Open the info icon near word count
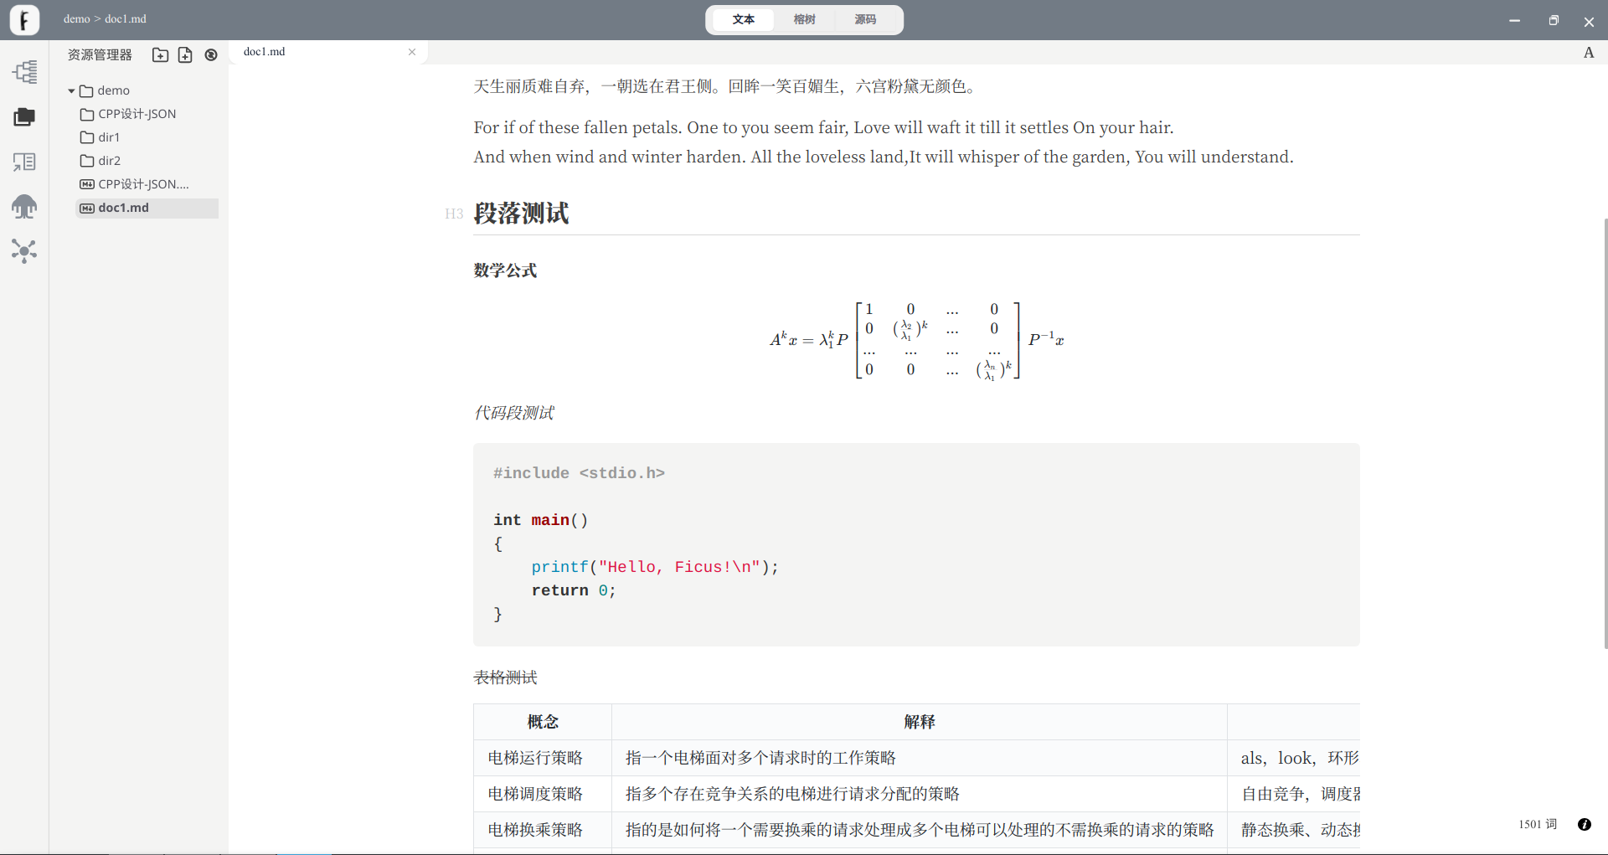This screenshot has width=1608, height=855. (x=1584, y=824)
